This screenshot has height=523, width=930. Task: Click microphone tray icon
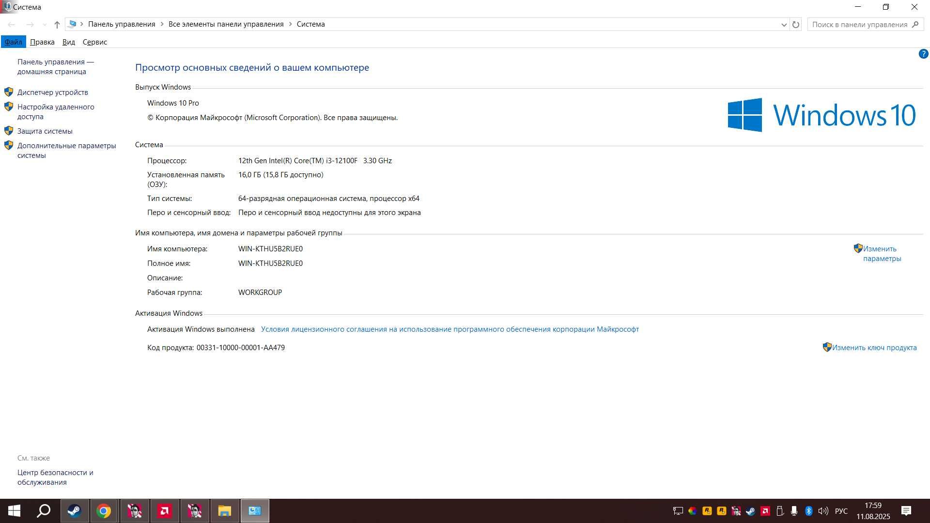[x=794, y=511]
